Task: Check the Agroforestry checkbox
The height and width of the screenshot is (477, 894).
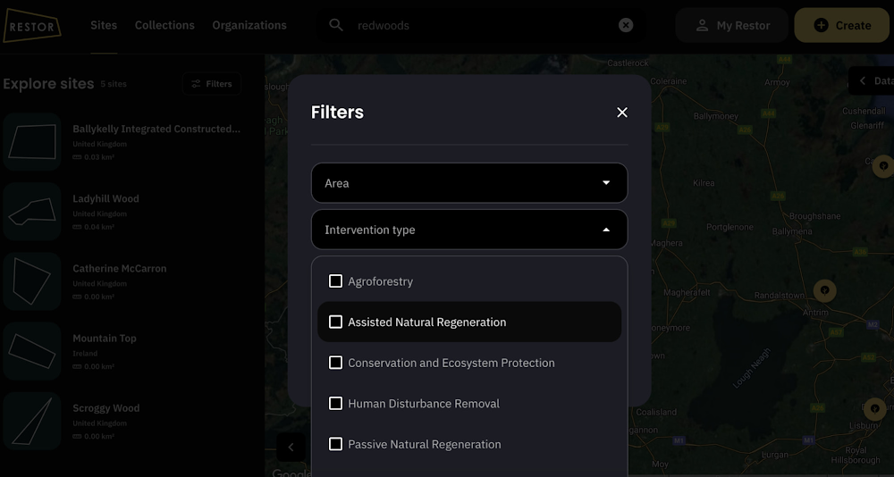Action: (x=335, y=281)
